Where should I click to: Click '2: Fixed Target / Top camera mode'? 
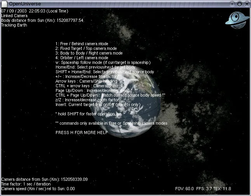click(86, 48)
